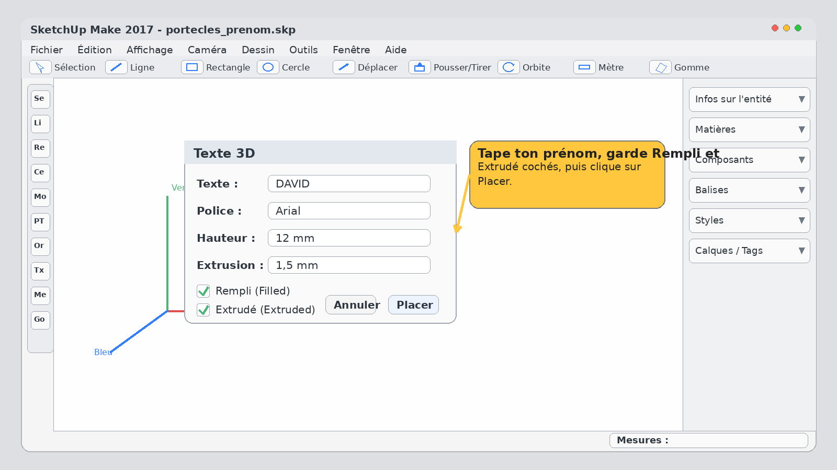Open the Affichage menu
Screen dimensions: 837x470
[150, 50]
